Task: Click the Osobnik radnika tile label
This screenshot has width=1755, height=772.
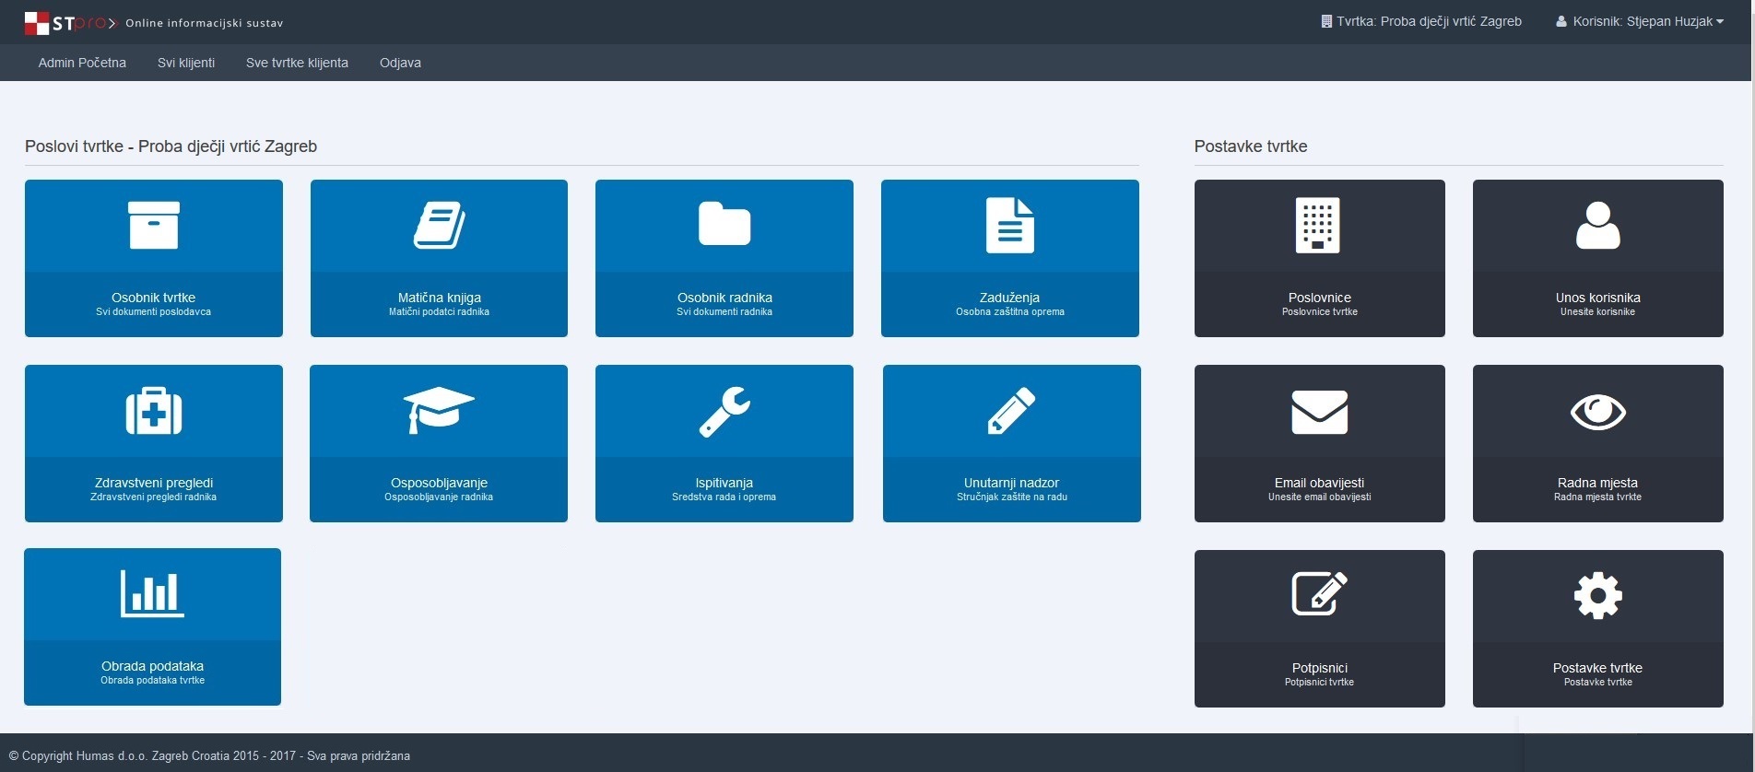Action: pyautogui.click(x=724, y=298)
